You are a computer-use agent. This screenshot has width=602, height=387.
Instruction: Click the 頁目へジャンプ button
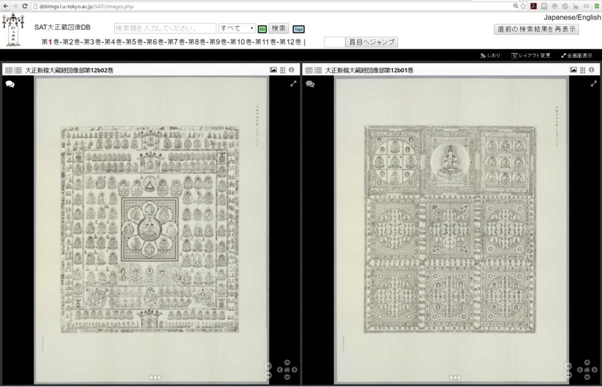tap(372, 42)
